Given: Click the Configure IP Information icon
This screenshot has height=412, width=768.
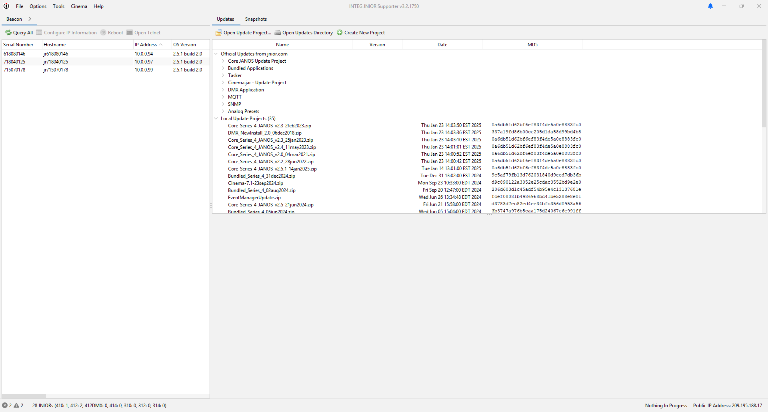Looking at the screenshot, I should (x=39, y=33).
